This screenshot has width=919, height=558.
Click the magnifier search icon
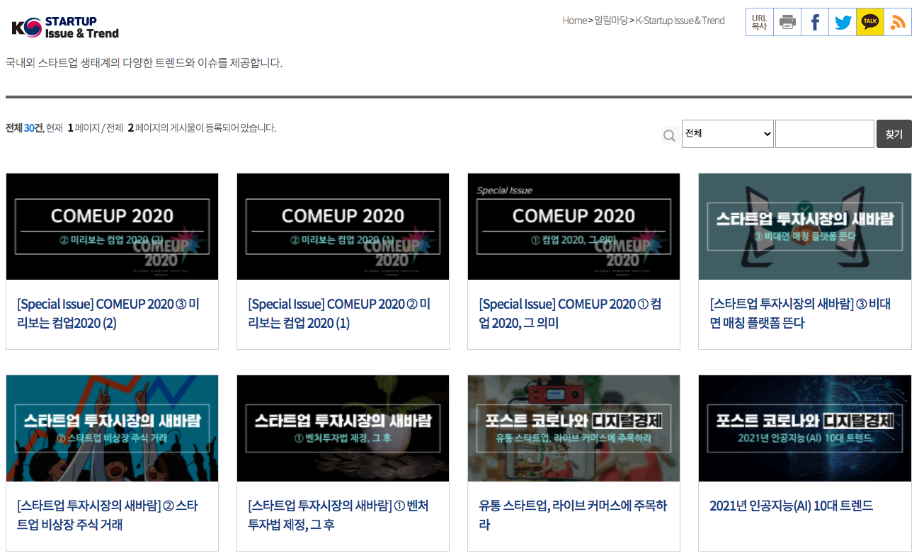coord(669,135)
